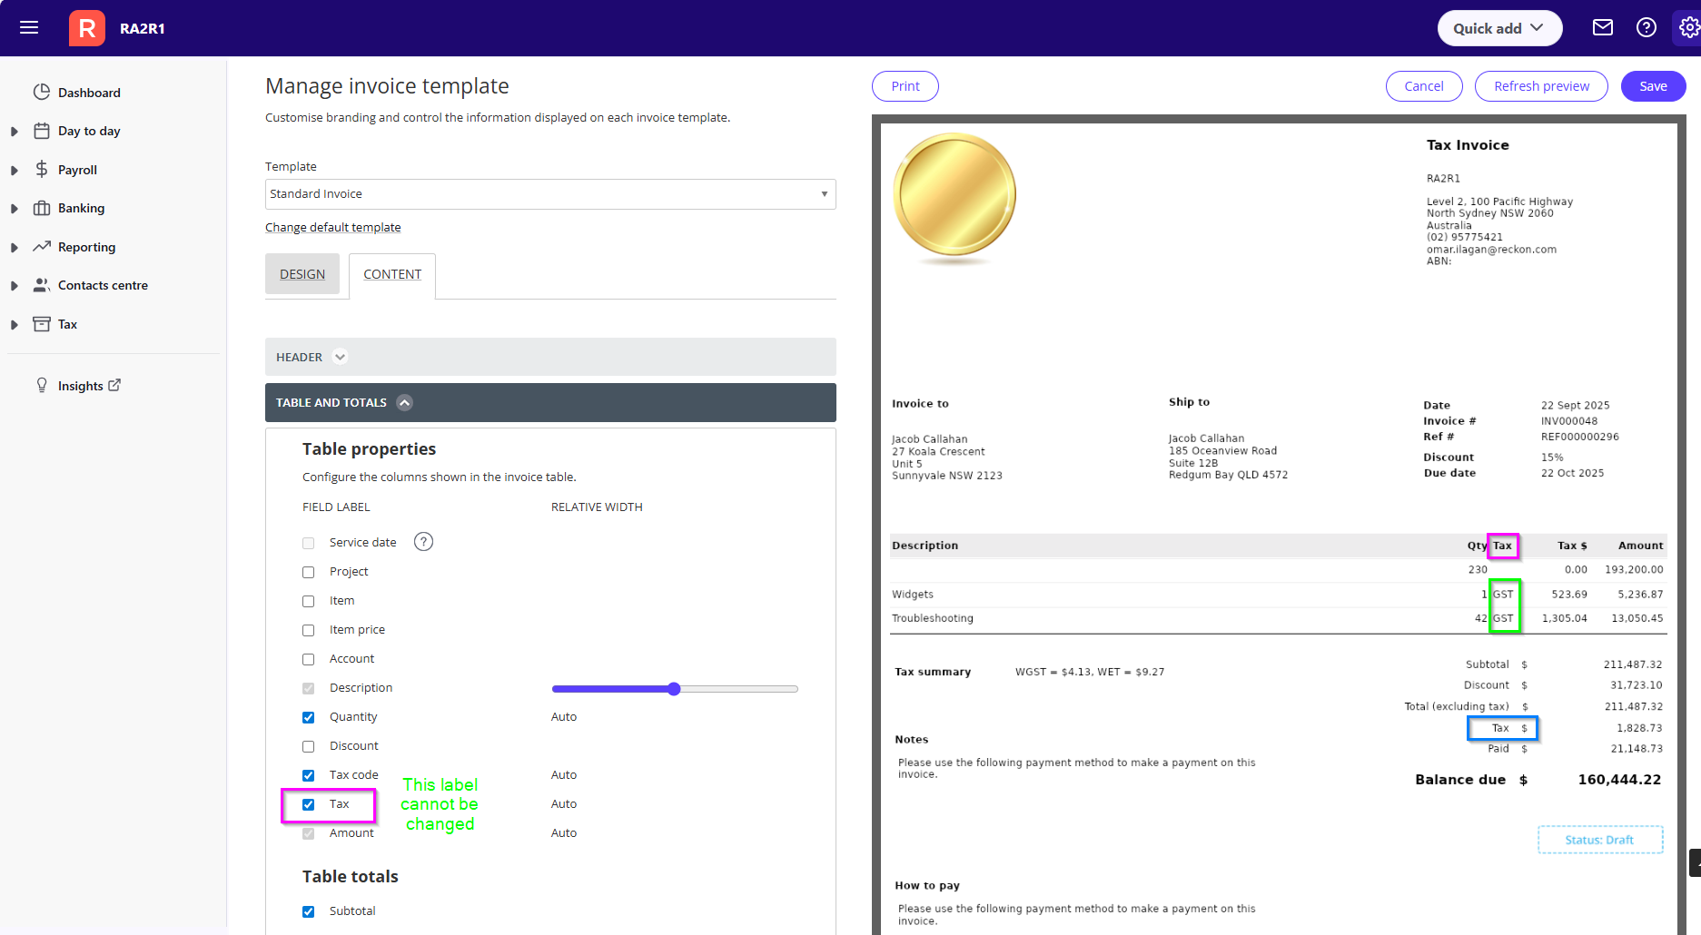
Task: Click the Tax Invoice heading in preview
Action: 1468,145
